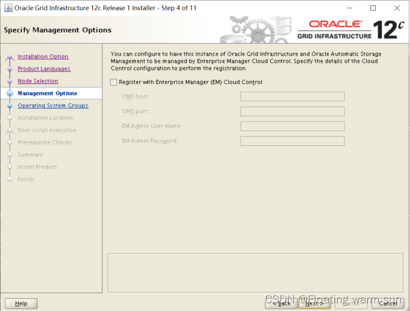The width and height of the screenshot is (410, 311).
Task: Enable Register with Enterprise Manager Cloud Control checkbox
Action: point(114,82)
